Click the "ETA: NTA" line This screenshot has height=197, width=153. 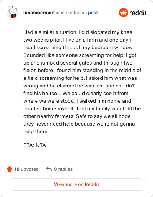34,145
